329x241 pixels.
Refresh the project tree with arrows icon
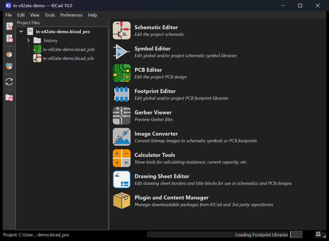(9, 82)
